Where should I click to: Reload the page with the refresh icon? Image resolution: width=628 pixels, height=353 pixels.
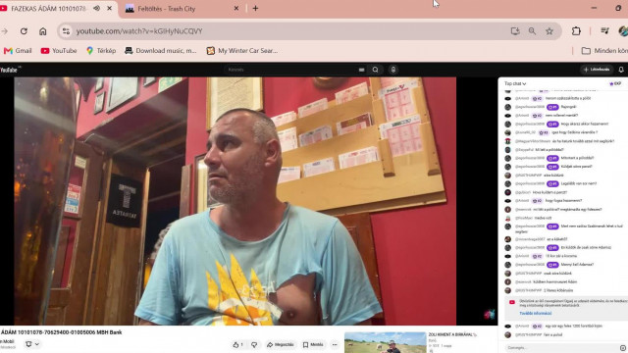pos(24,31)
